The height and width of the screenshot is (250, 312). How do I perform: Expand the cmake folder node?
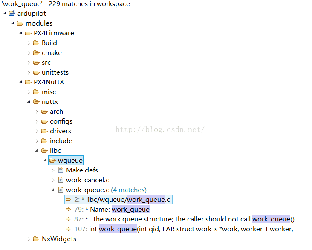pyautogui.click(x=29, y=53)
